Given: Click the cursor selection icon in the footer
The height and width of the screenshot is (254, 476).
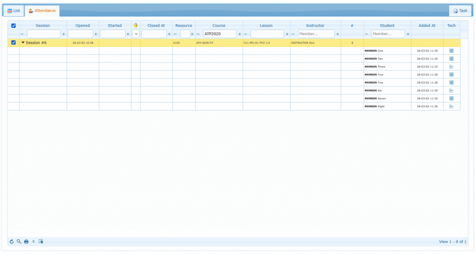Looking at the screenshot, I should pos(41,241).
